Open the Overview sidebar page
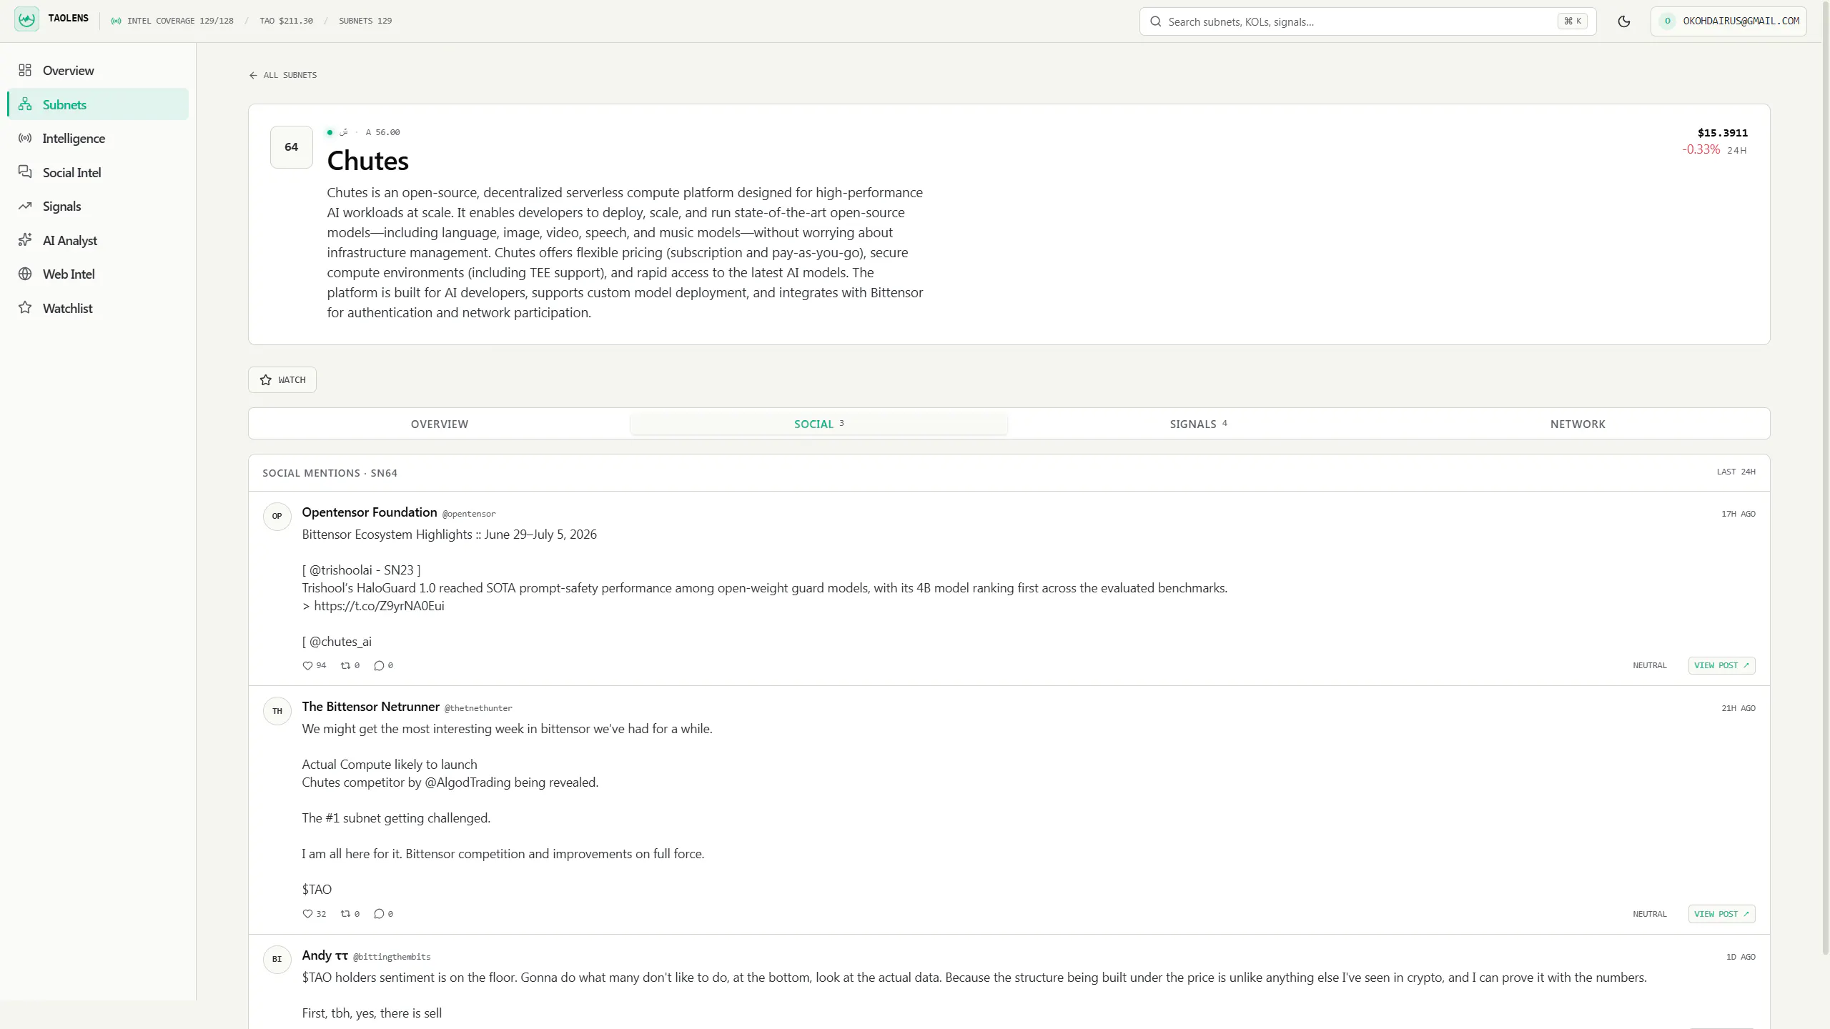The image size is (1830, 1029). tap(98, 70)
